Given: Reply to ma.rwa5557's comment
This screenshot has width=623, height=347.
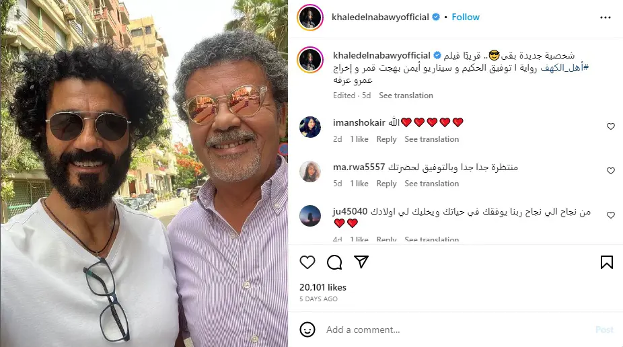Looking at the screenshot, I should [x=386, y=184].
